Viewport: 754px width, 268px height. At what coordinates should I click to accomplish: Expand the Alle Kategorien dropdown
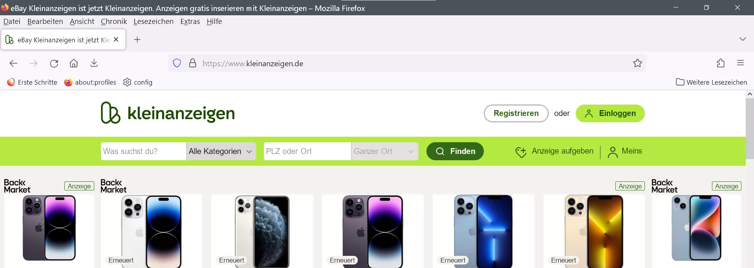coord(221,151)
